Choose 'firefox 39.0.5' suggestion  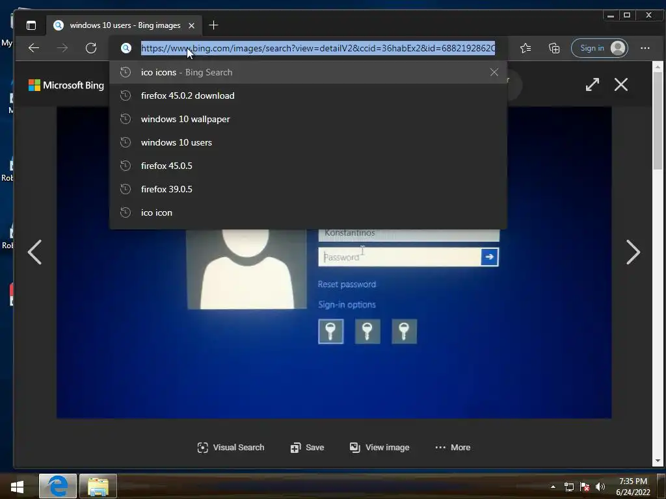click(308, 189)
